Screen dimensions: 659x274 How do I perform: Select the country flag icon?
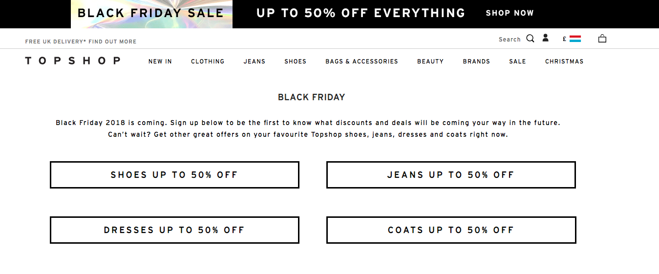[575, 39]
